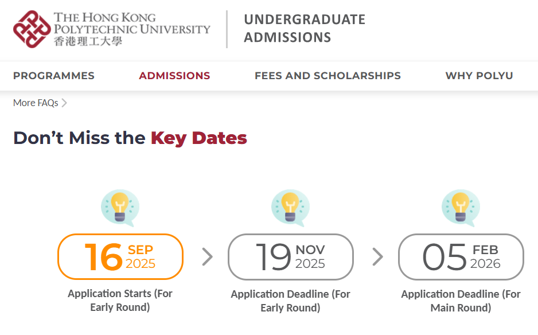
Task: Select the 05 Feb 2026 date box
Action: click(461, 257)
